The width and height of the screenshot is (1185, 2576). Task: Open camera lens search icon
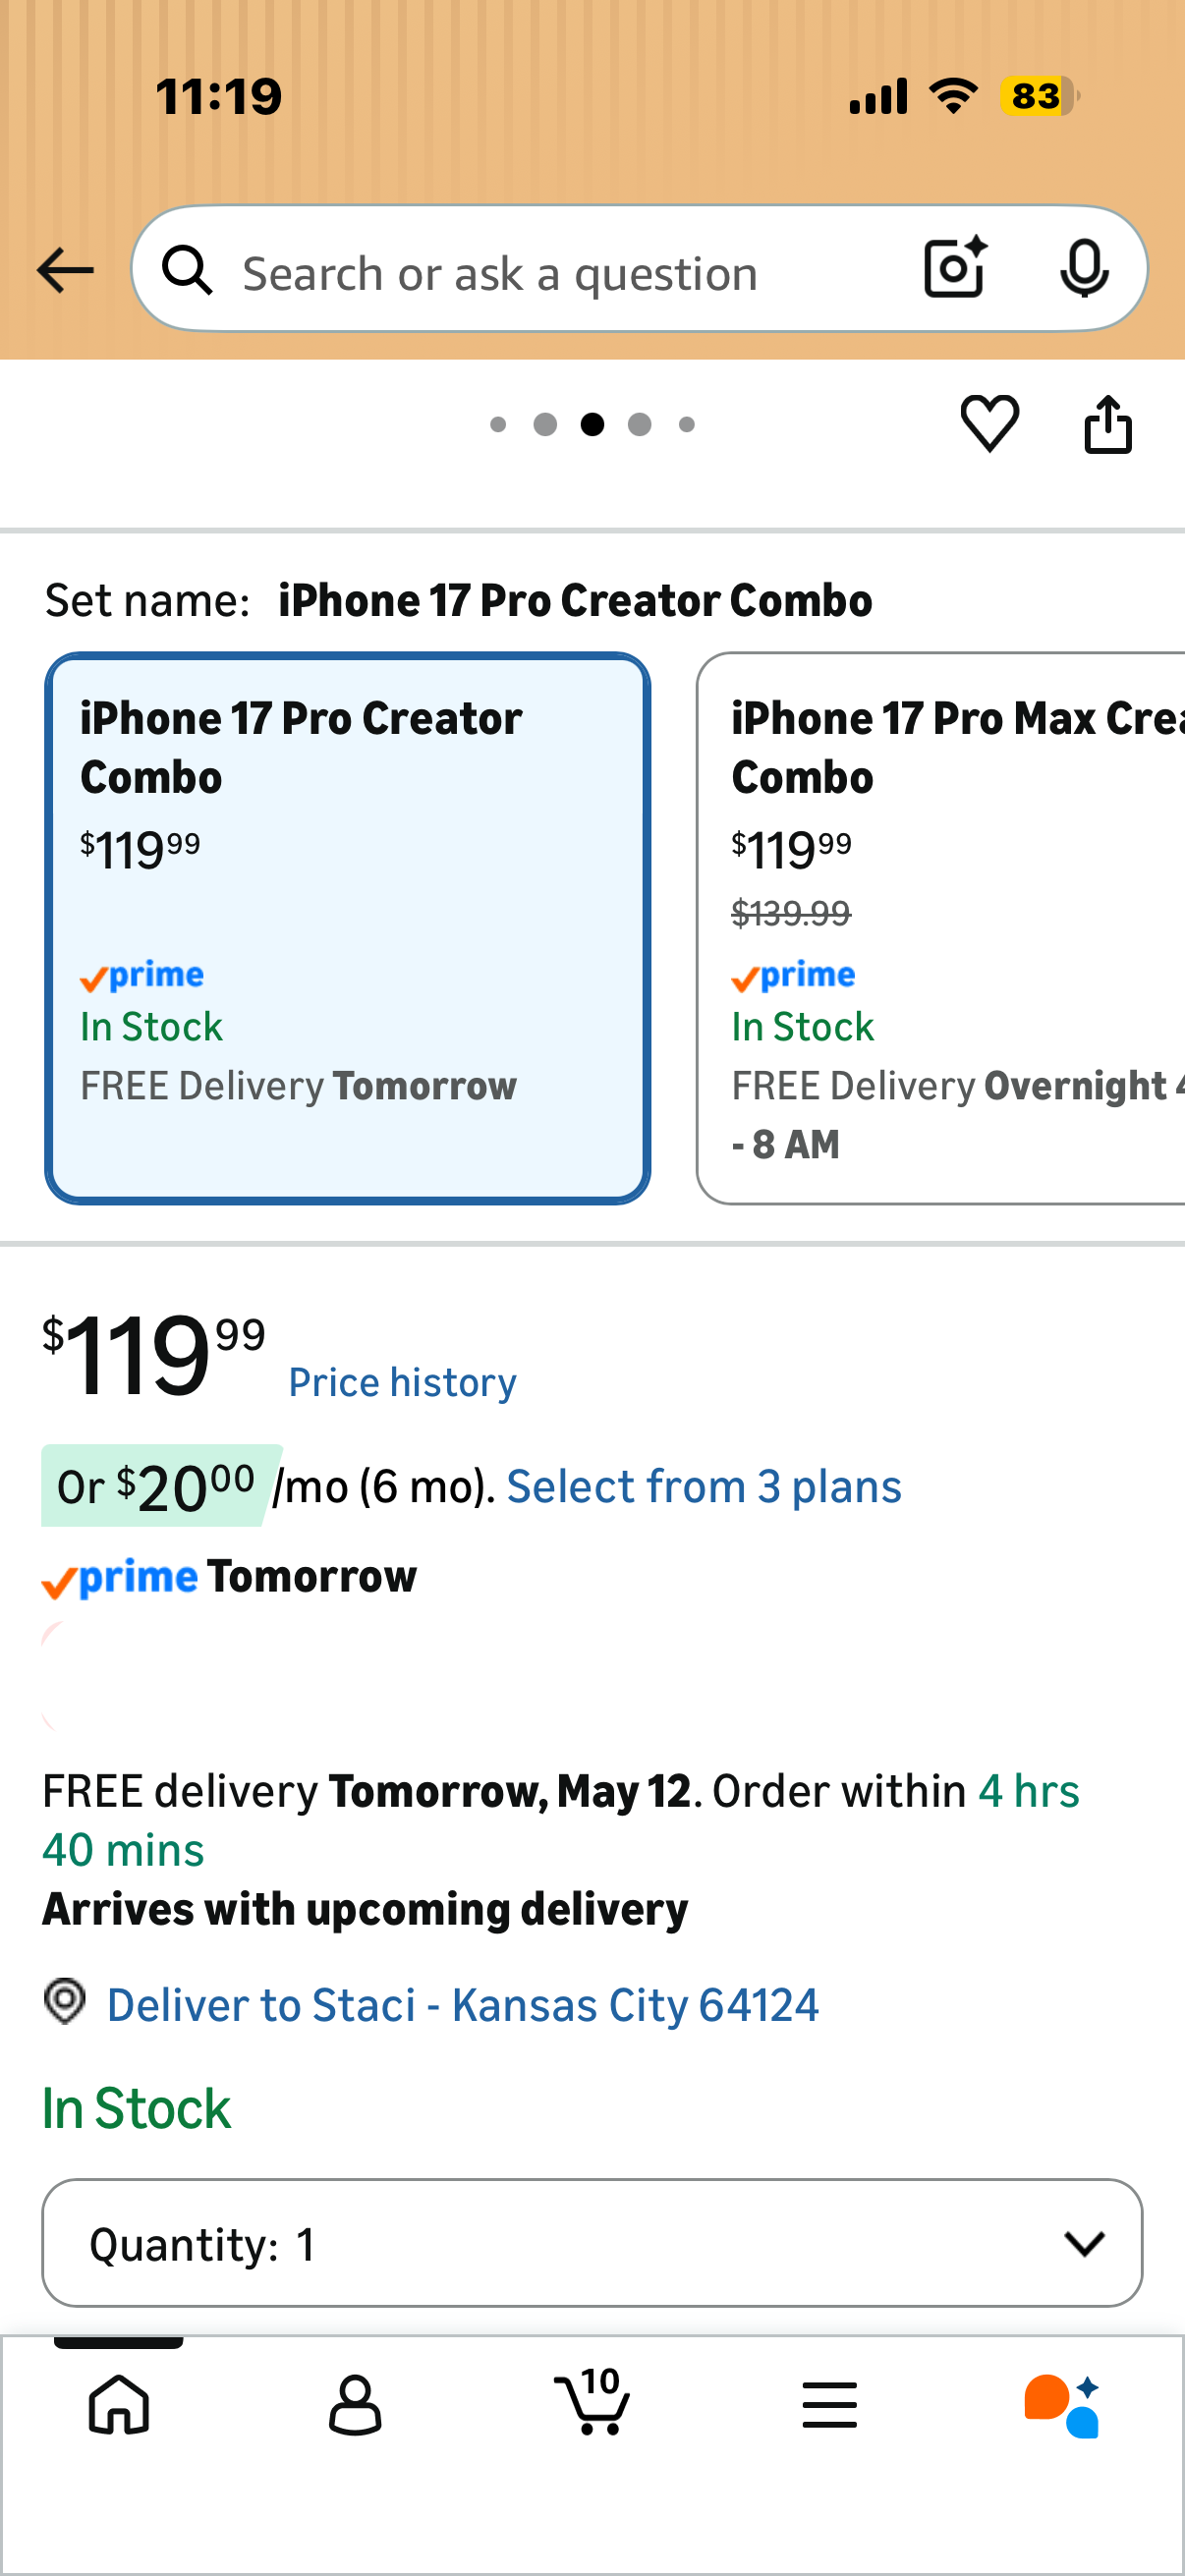coord(955,268)
